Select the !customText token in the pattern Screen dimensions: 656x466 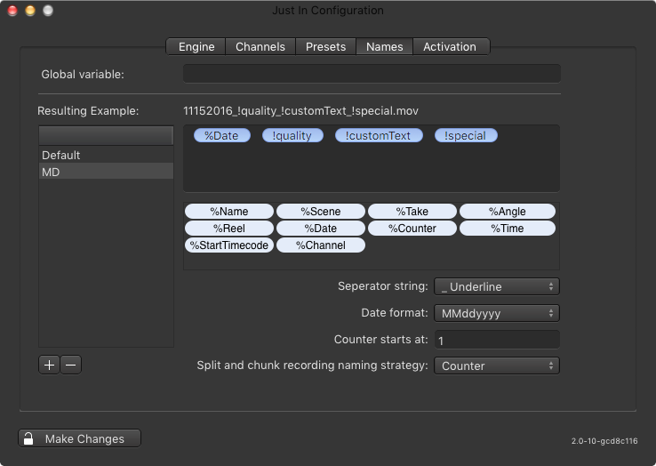(379, 136)
